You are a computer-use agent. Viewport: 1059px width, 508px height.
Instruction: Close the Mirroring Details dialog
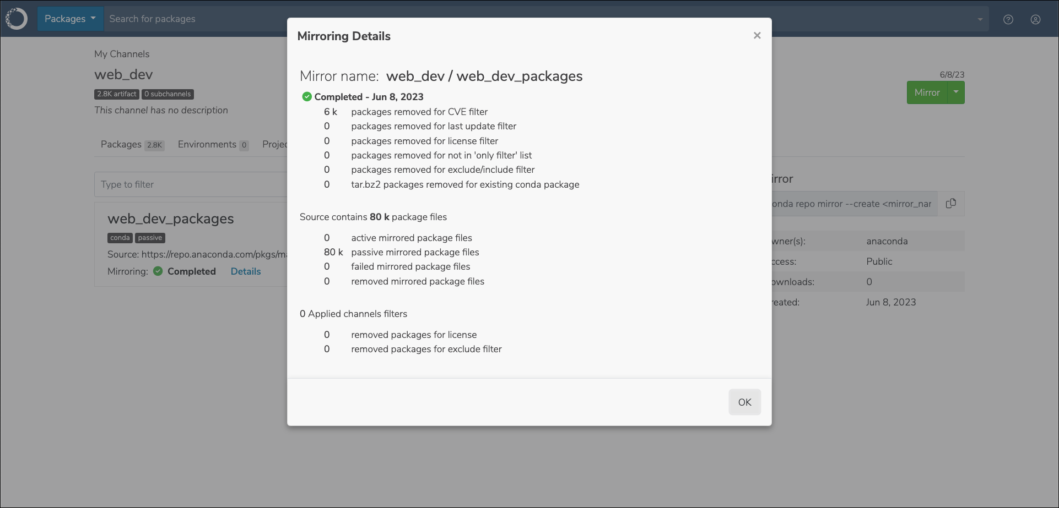pyautogui.click(x=757, y=35)
